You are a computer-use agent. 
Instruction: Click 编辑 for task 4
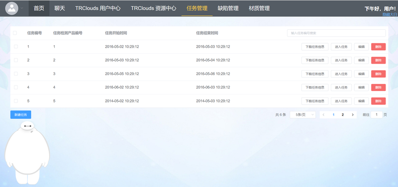(362, 88)
